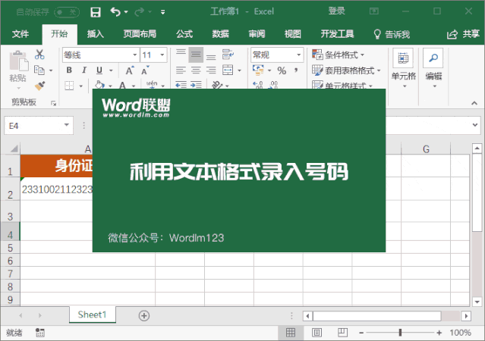The image size is (485, 341).
Task: Switch to the 审阅 ribbon tab
Action: [x=257, y=33]
